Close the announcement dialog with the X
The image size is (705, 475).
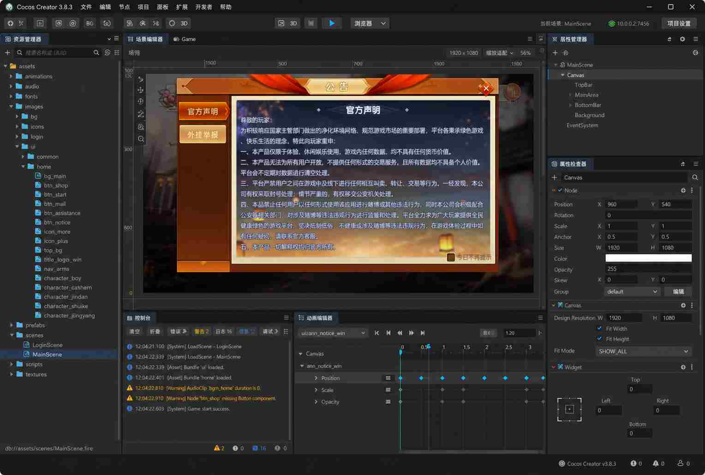coord(486,88)
